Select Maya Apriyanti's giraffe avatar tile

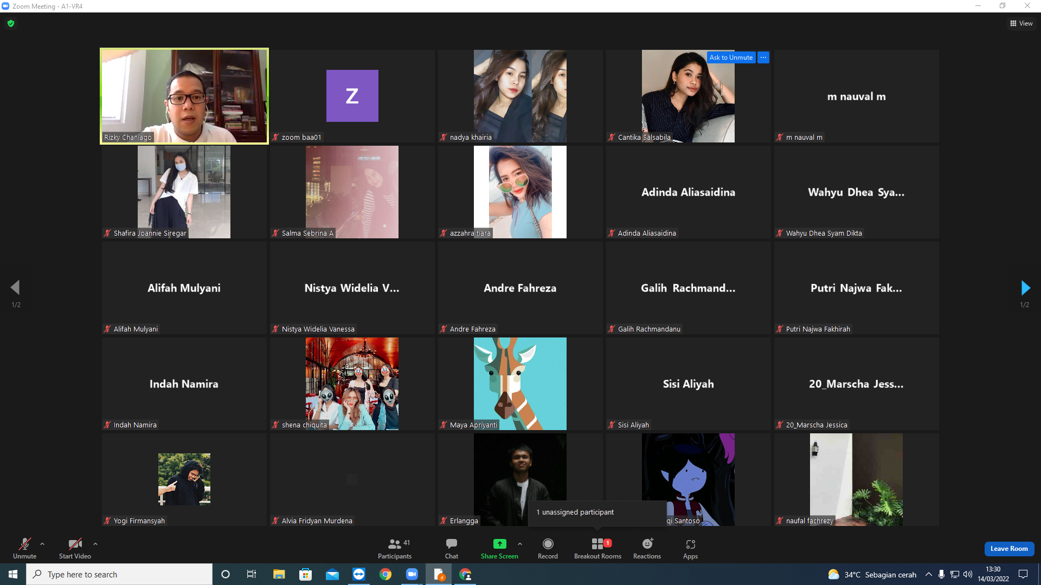coord(520,383)
